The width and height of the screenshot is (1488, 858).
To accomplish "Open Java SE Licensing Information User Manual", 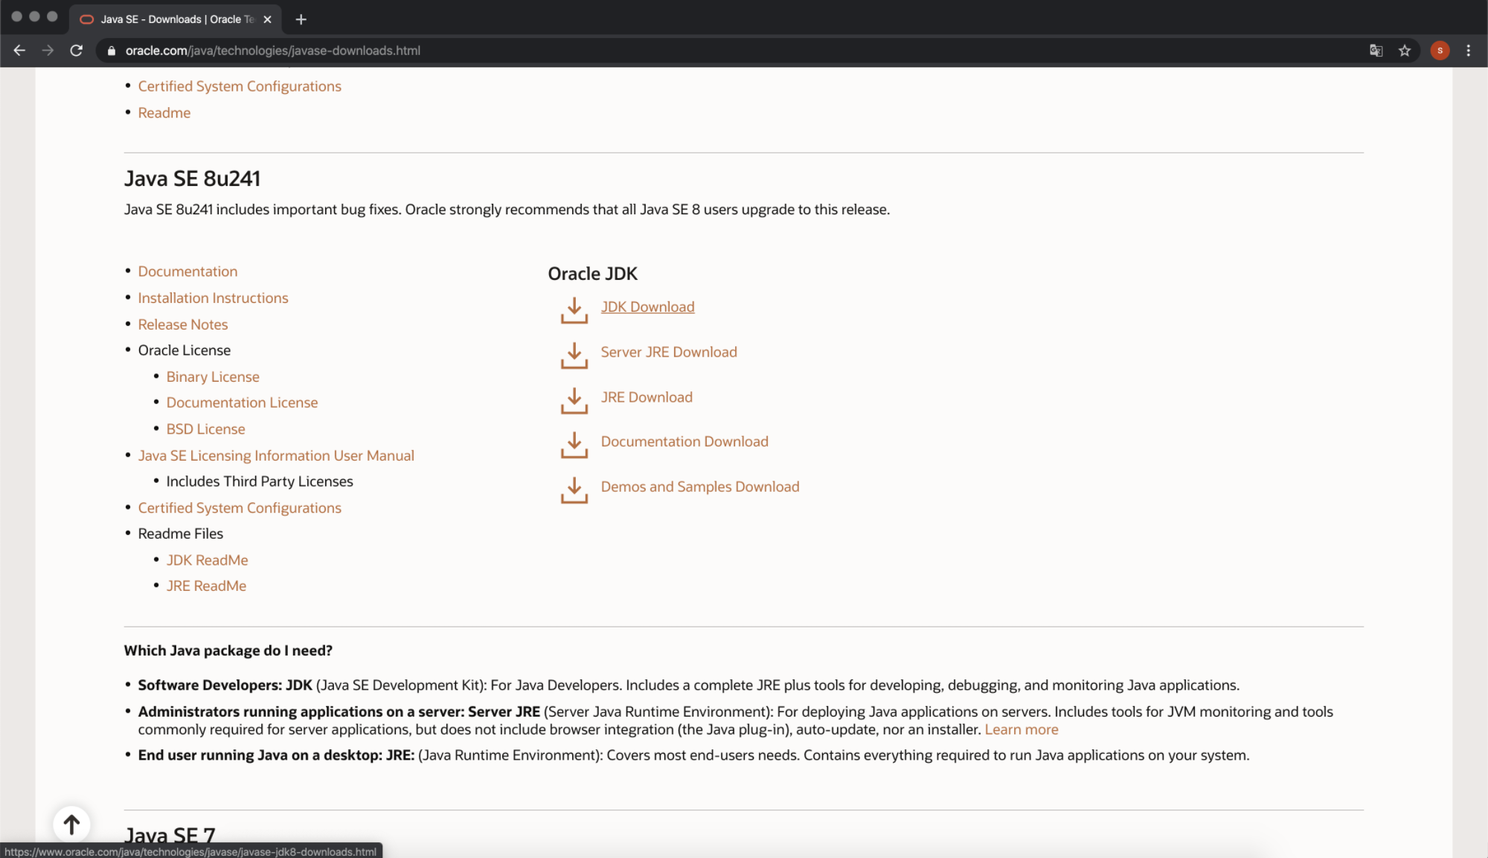I will coord(275,455).
